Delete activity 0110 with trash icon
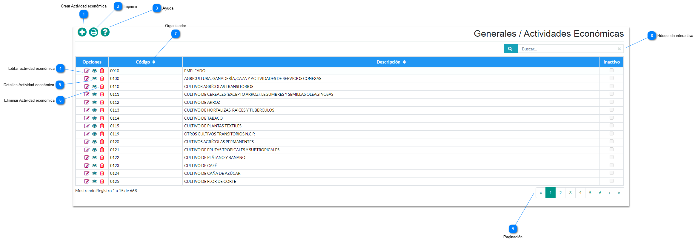This screenshot has width=698, height=244. pyautogui.click(x=102, y=87)
